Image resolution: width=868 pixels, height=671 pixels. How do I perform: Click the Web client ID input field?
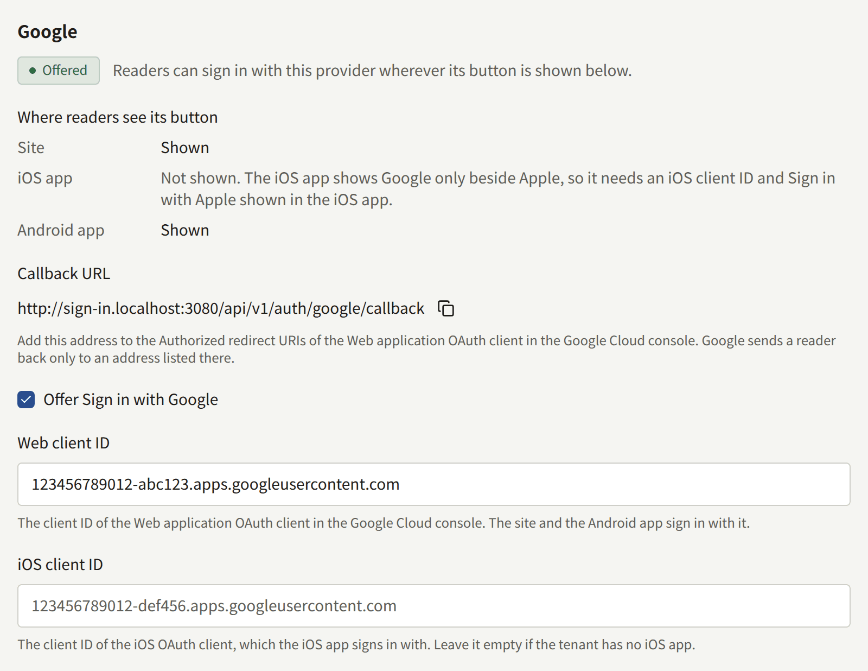pos(433,484)
